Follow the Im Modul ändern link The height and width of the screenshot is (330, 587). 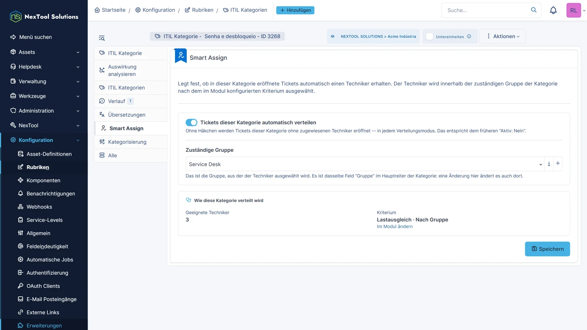[x=395, y=227]
